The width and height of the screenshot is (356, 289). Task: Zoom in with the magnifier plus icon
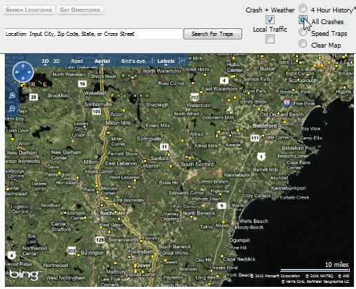pos(12,95)
